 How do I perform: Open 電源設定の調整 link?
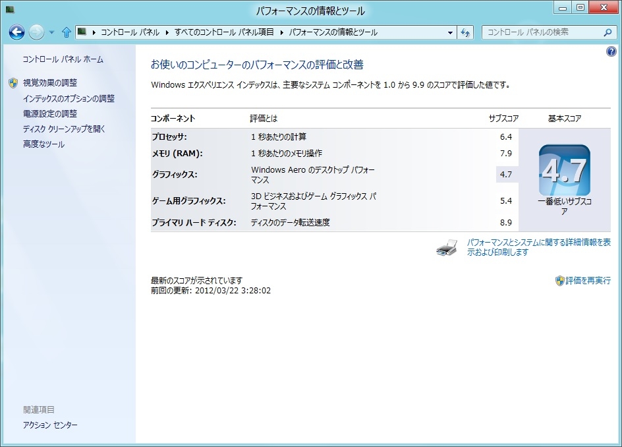click(x=50, y=113)
